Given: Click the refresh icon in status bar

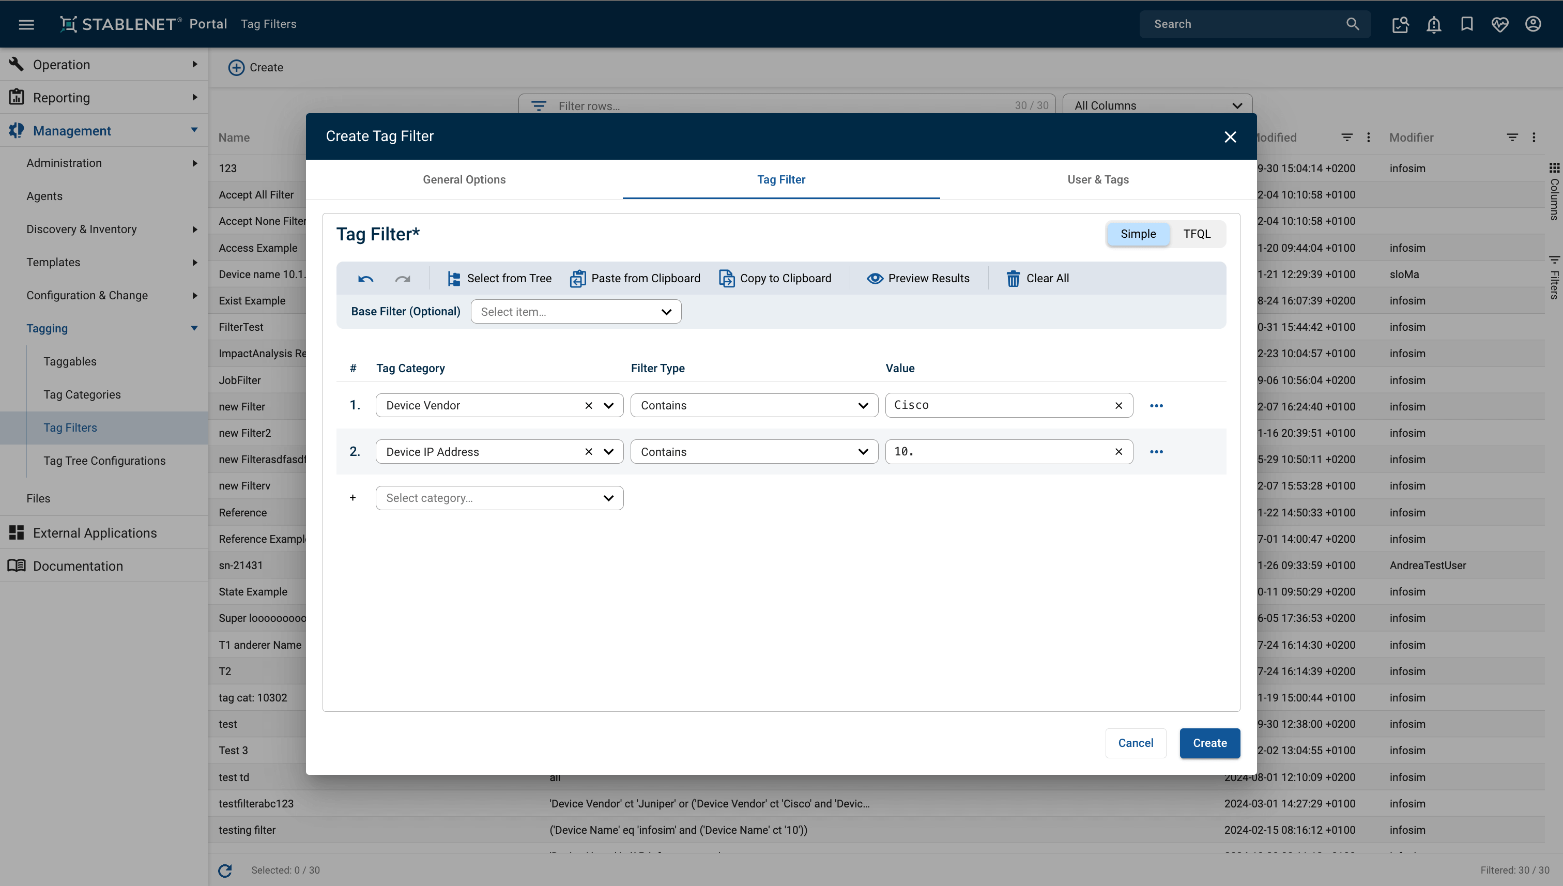Looking at the screenshot, I should (224, 871).
